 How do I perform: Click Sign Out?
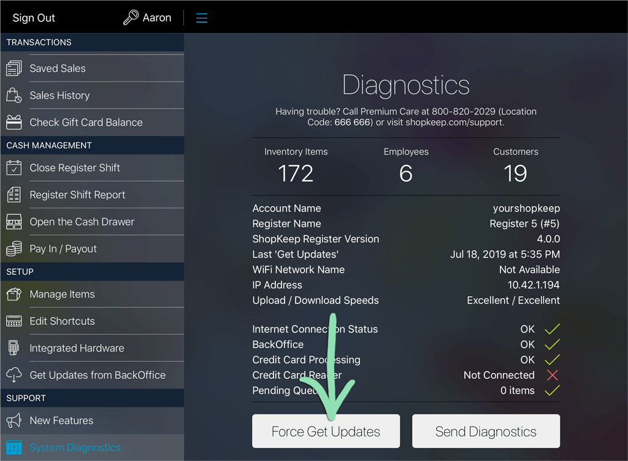[34, 18]
